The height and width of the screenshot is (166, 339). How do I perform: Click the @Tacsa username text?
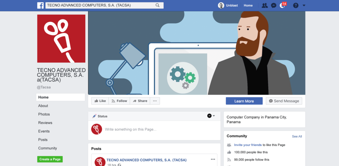coord(44,87)
